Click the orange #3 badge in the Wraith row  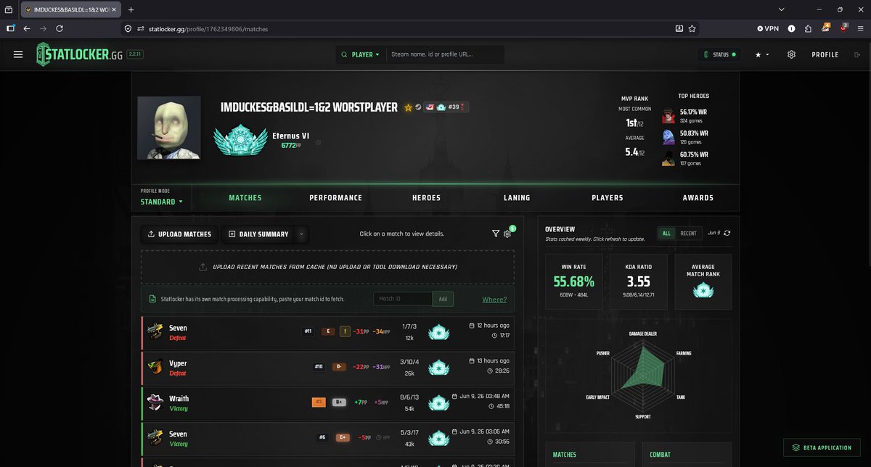click(x=318, y=402)
